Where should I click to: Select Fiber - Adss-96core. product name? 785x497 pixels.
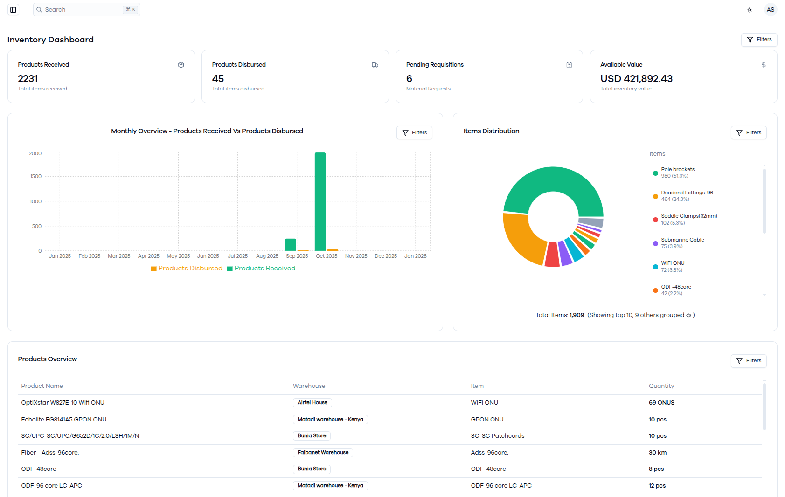tap(50, 453)
